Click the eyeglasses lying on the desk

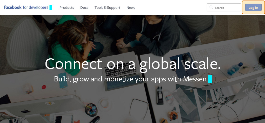139,107
